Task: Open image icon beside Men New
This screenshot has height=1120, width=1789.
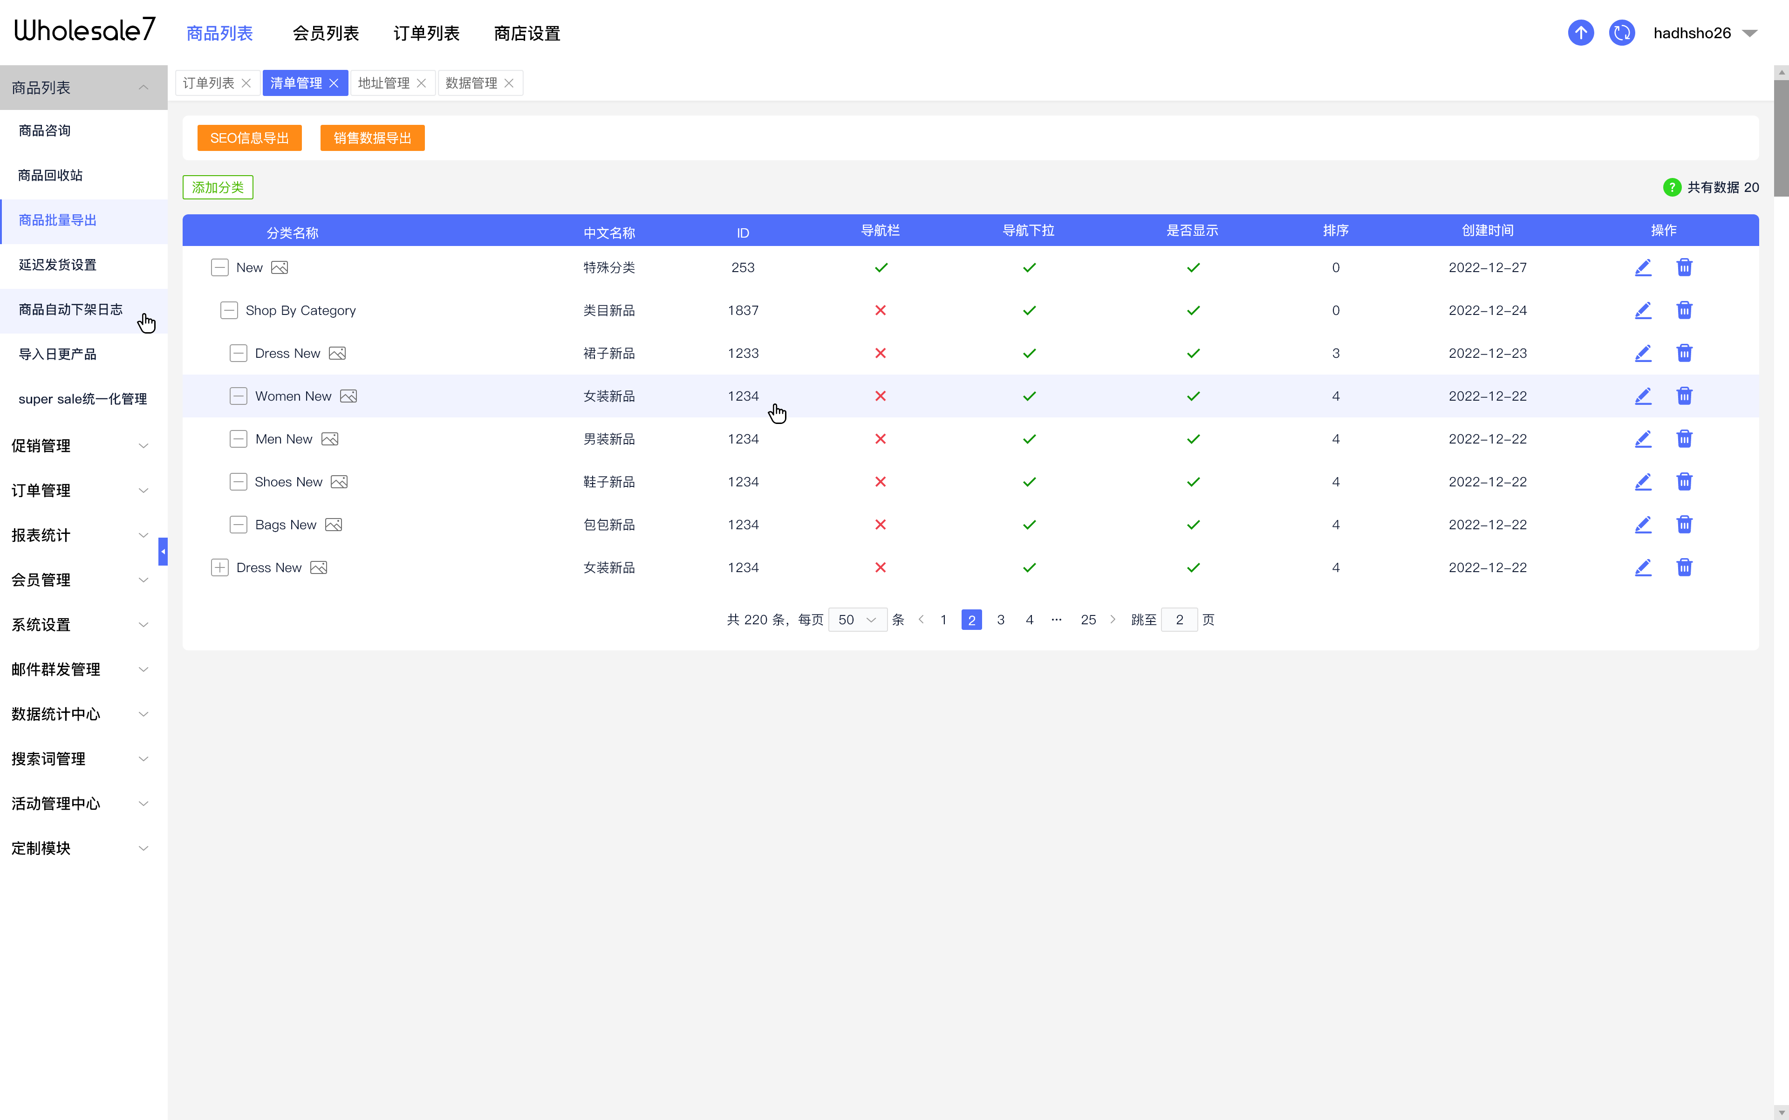Action: [x=330, y=439]
